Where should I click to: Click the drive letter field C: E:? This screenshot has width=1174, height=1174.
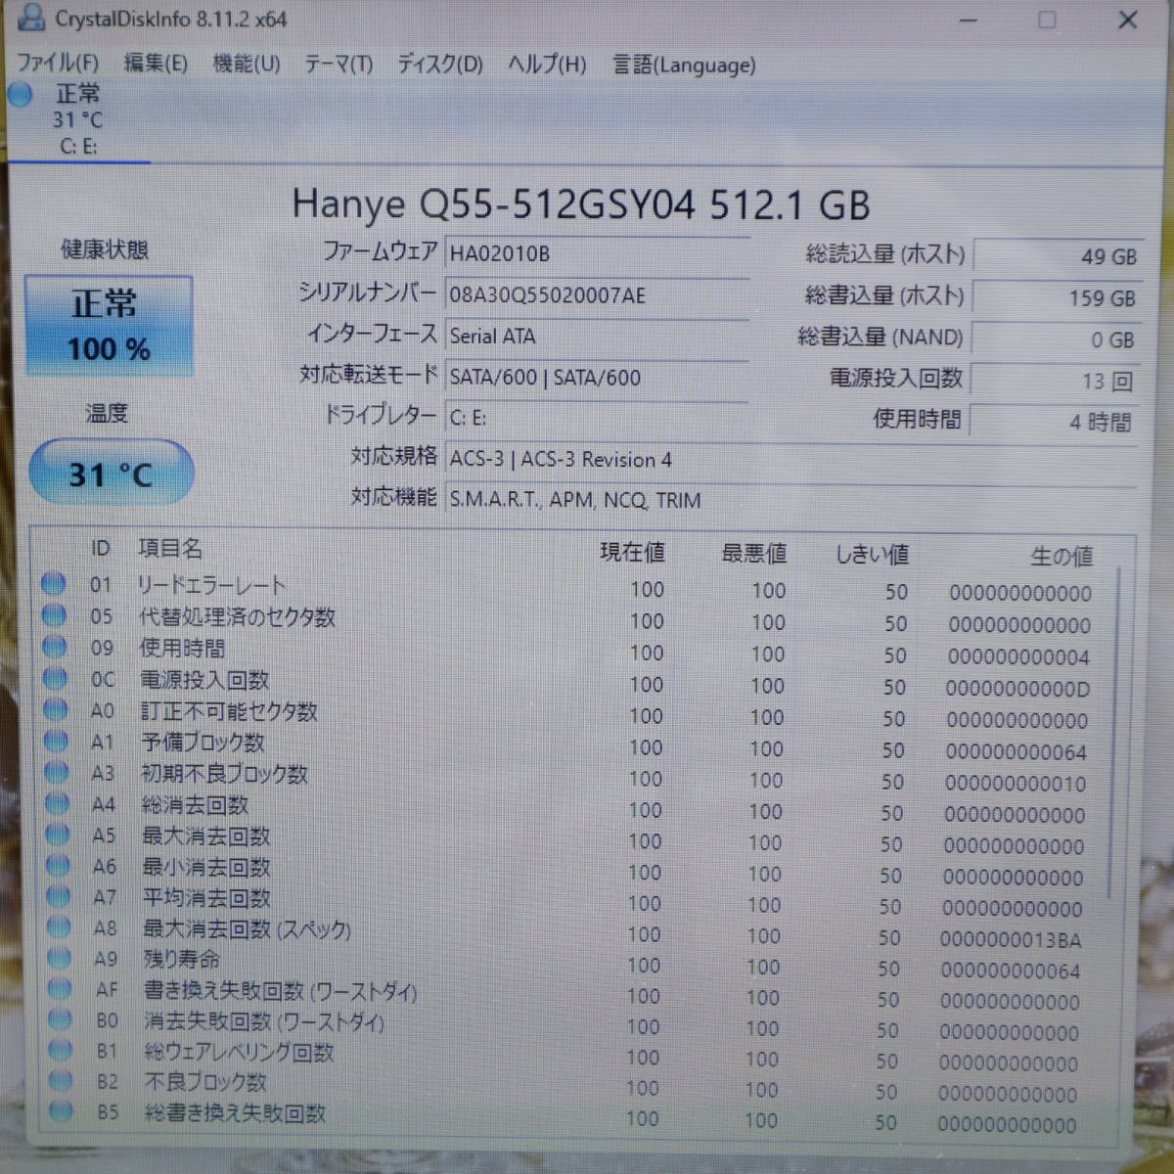click(597, 418)
